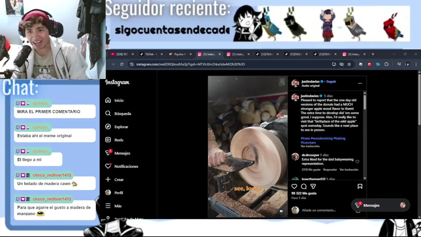The width and height of the screenshot is (421, 237).
Task: Select Crear plus icon
Action: (108, 179)
